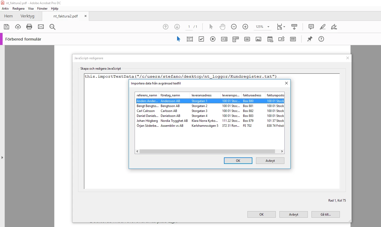Click the fit page scrolling icon

coord(279,27)
